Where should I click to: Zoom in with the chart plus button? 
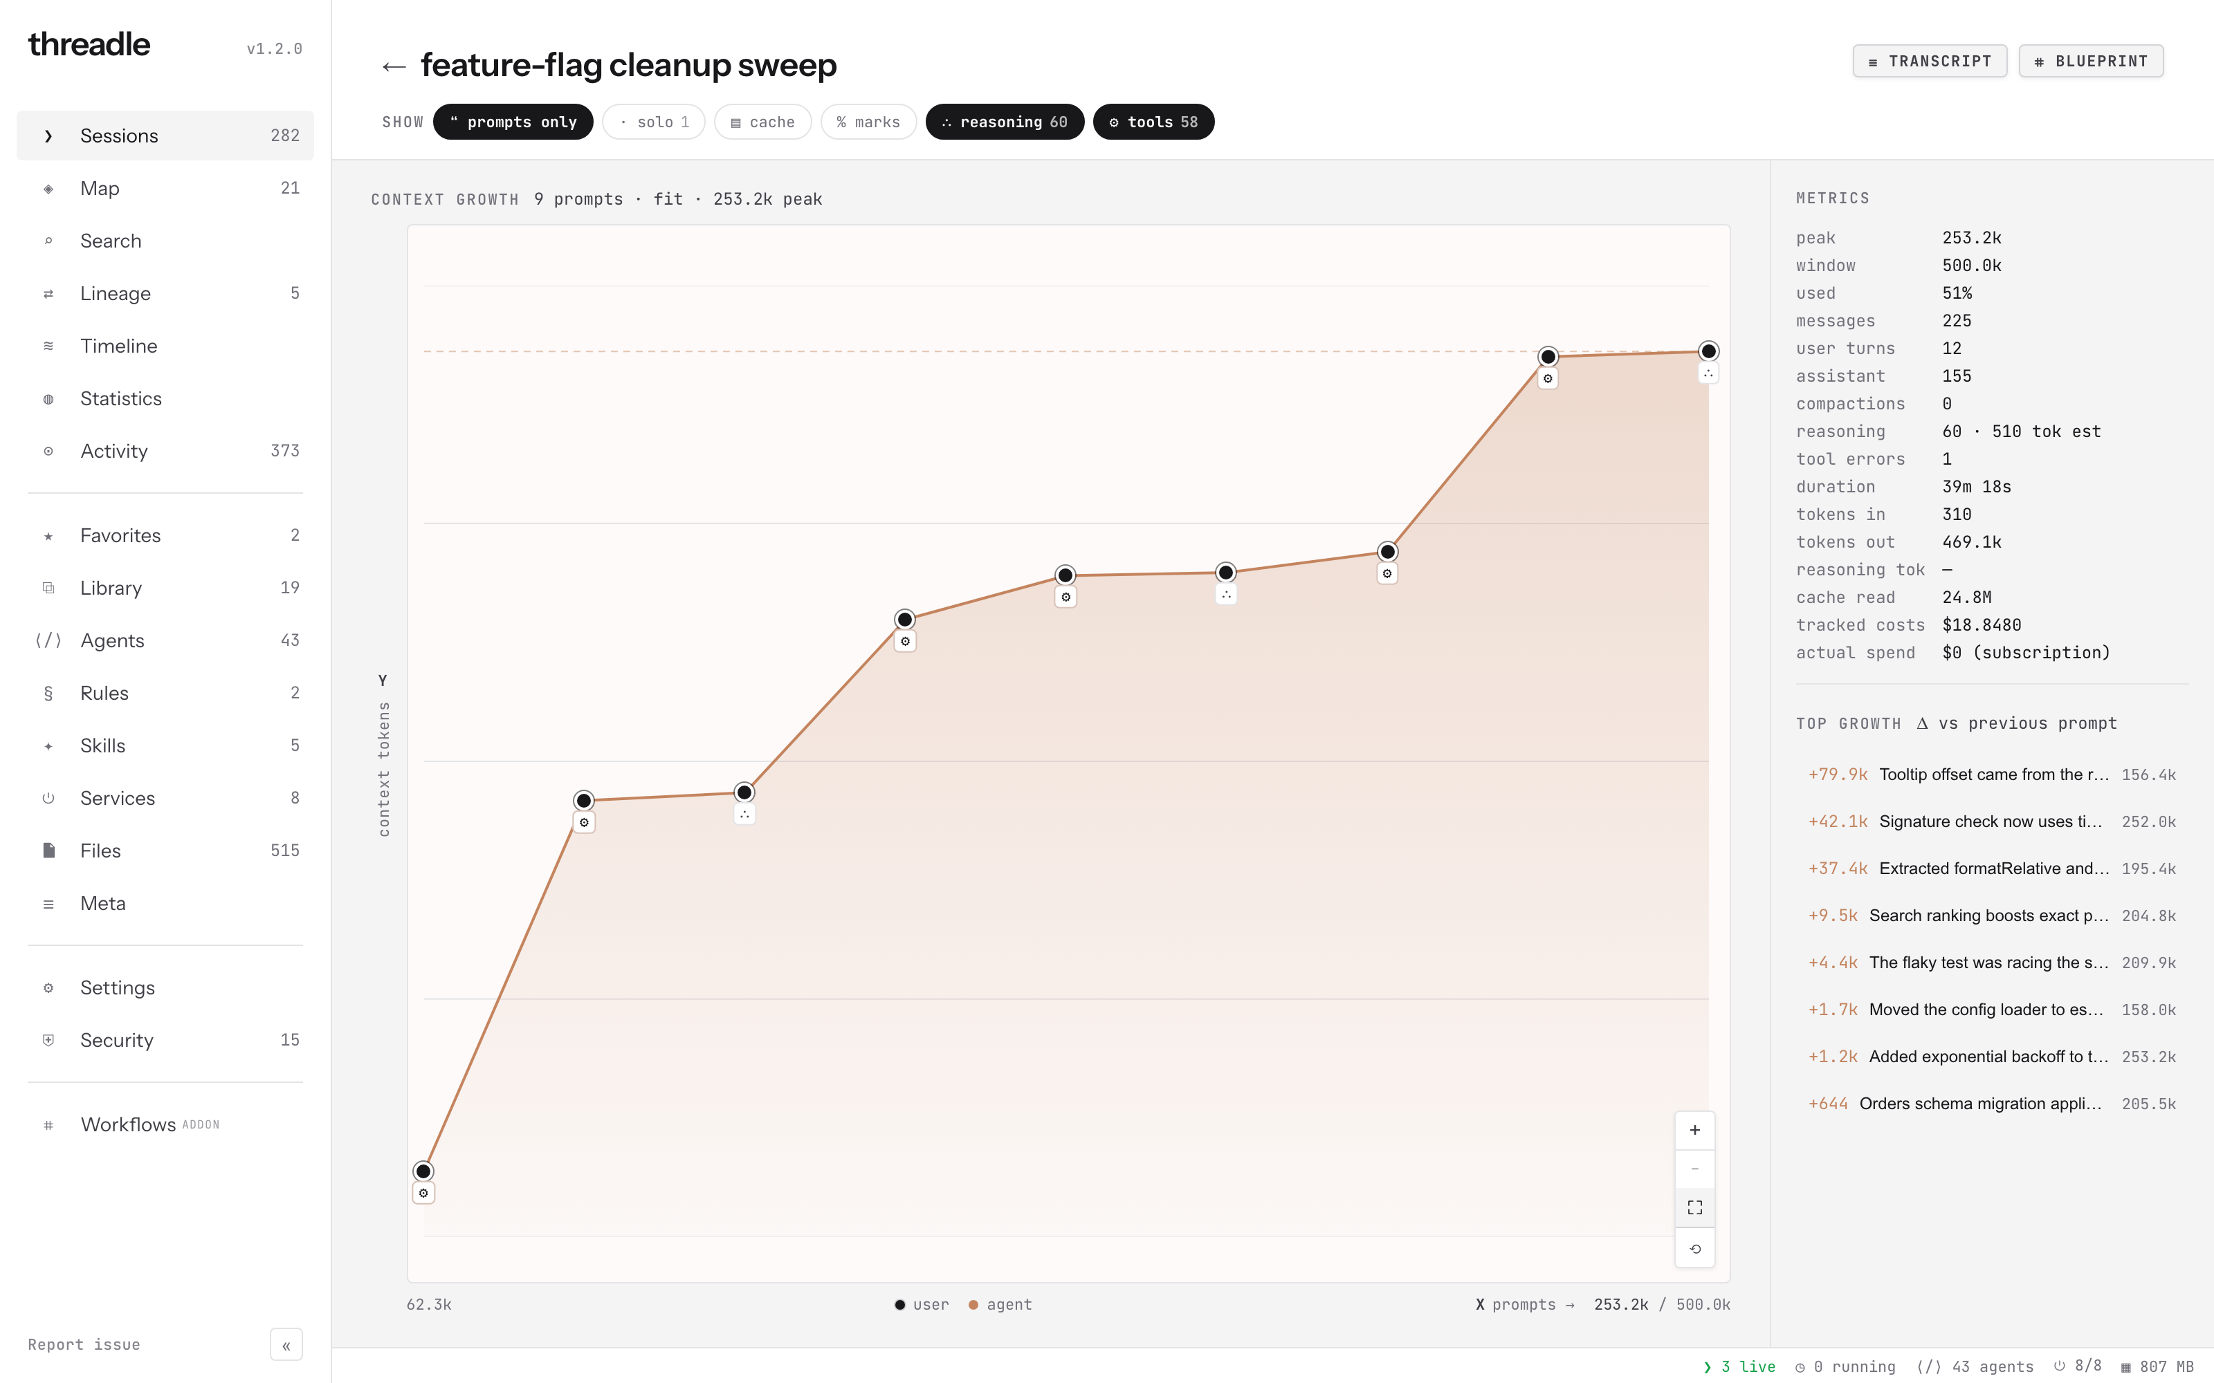(x=1694, y=1131)
